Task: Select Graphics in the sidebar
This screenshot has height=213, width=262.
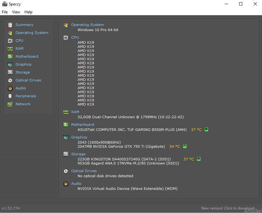Action: point(24,64)
